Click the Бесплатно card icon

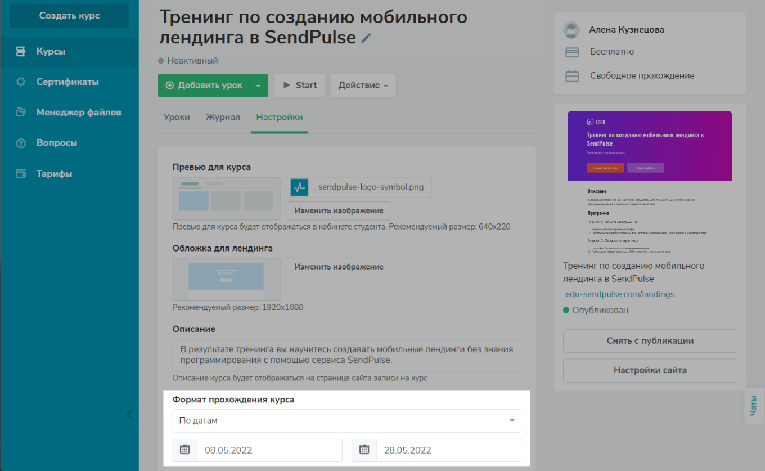tap(572, 52)
